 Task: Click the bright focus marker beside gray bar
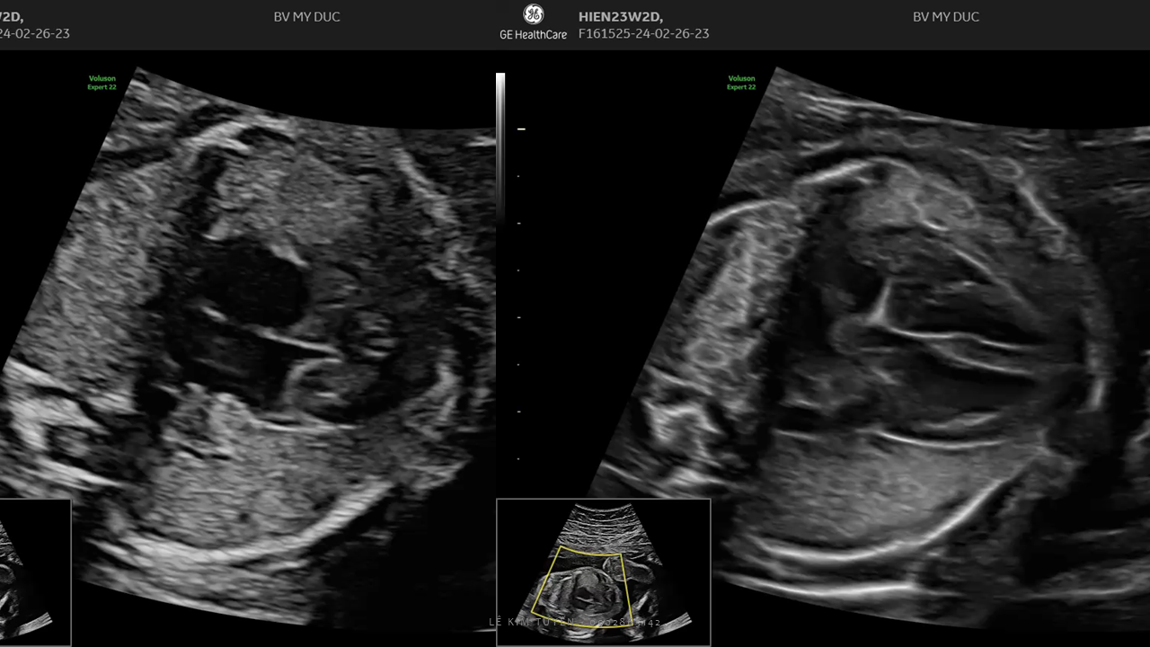click(521, 129)
